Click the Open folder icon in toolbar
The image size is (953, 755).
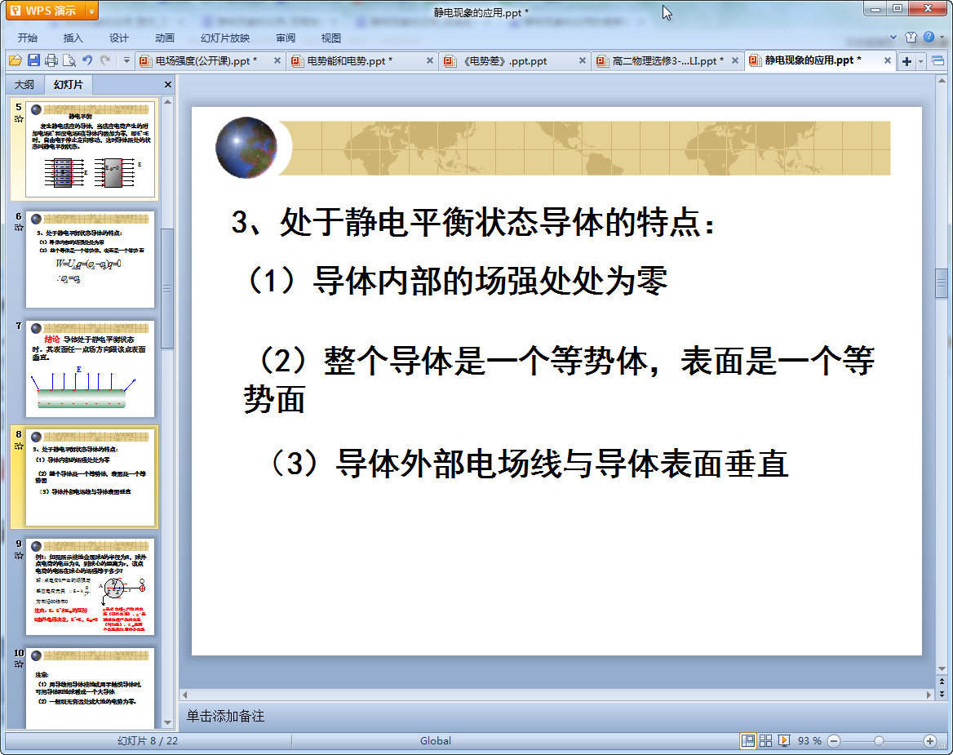[x=16, y=60]
